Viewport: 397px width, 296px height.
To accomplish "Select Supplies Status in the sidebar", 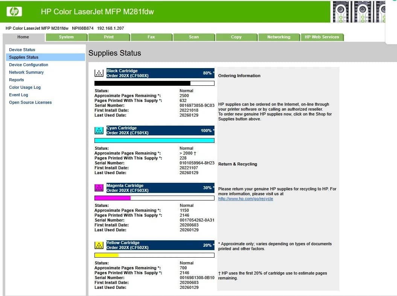I will pyautogui.click(x=46, y=57).
